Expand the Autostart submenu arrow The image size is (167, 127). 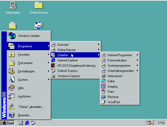[x=99, y=44]
